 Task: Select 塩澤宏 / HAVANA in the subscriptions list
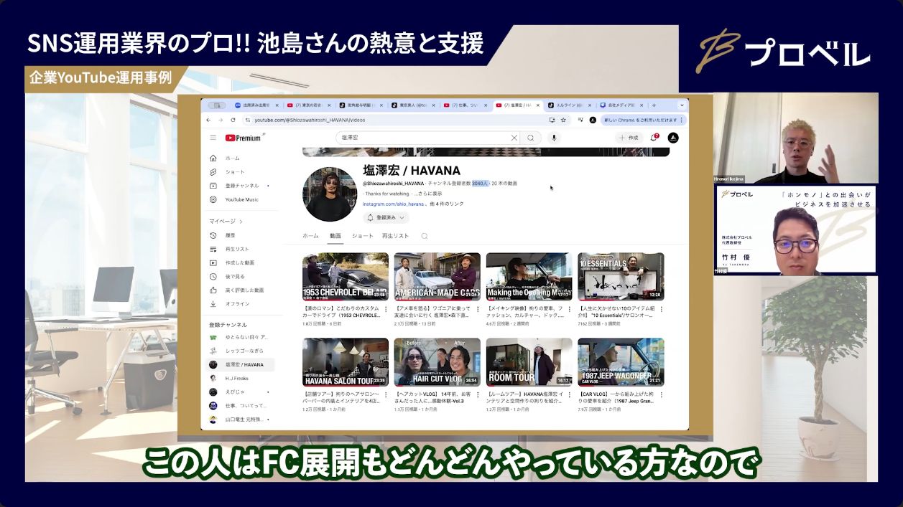[239, 364]
